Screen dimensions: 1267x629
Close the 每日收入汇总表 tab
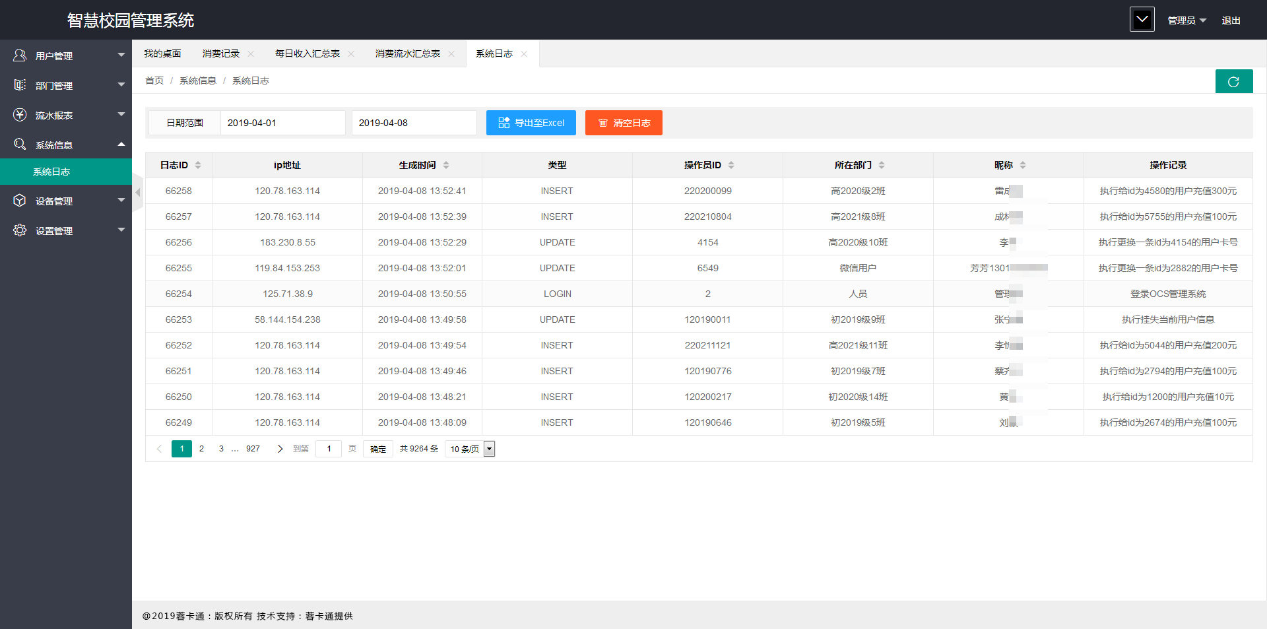coord(351,54)
